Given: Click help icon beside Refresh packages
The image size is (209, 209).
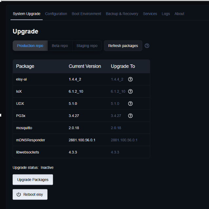Looking at the screenshot, I should (147, 46).
